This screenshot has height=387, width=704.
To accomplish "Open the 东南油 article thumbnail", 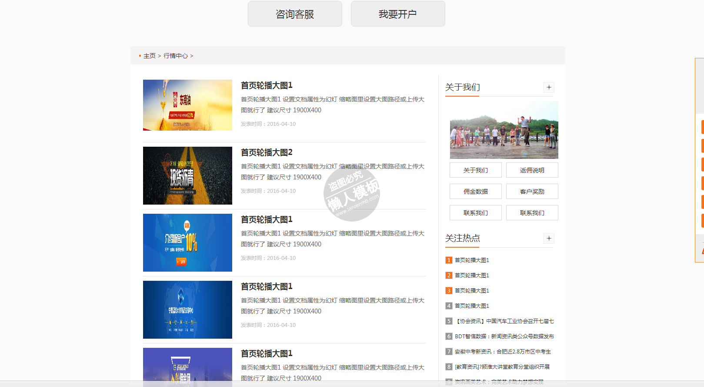I will coord(187,105).
